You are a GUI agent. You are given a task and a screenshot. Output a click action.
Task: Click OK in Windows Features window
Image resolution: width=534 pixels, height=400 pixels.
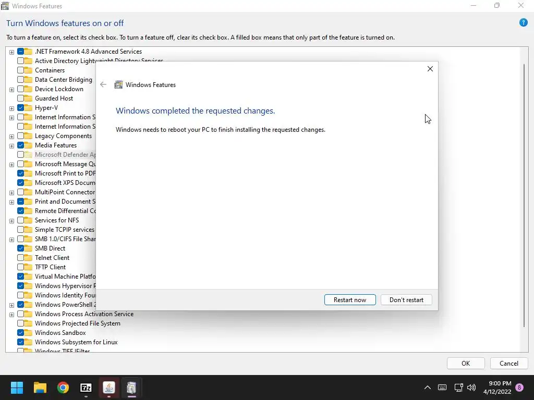click(x=466, y=363)
